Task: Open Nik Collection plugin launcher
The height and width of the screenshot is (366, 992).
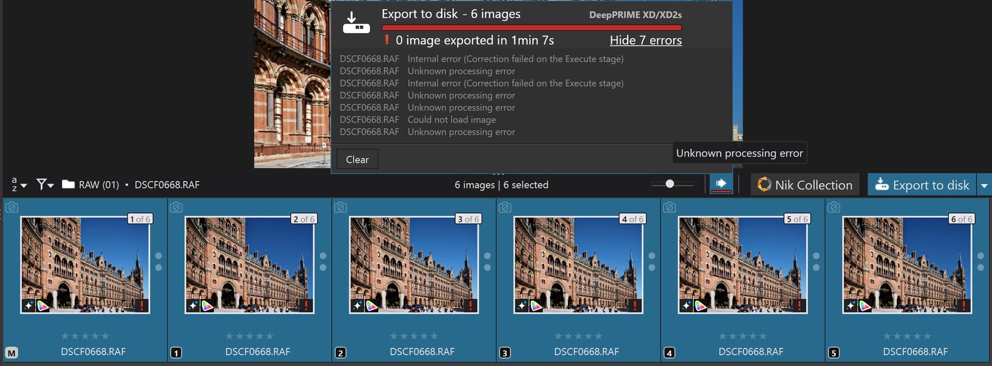Action: (x=804, y=185)
